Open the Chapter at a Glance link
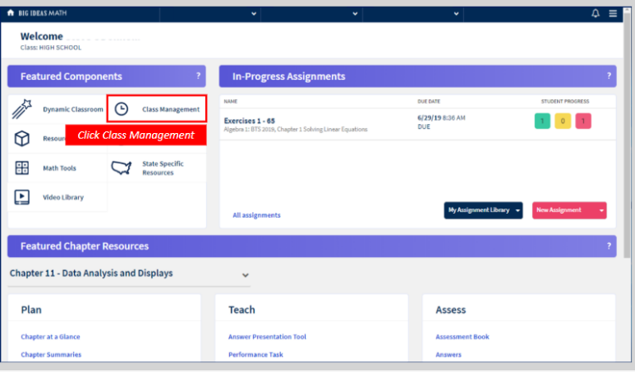The width and height of the screenshot is (635, 372). click(x=50, y=337)
